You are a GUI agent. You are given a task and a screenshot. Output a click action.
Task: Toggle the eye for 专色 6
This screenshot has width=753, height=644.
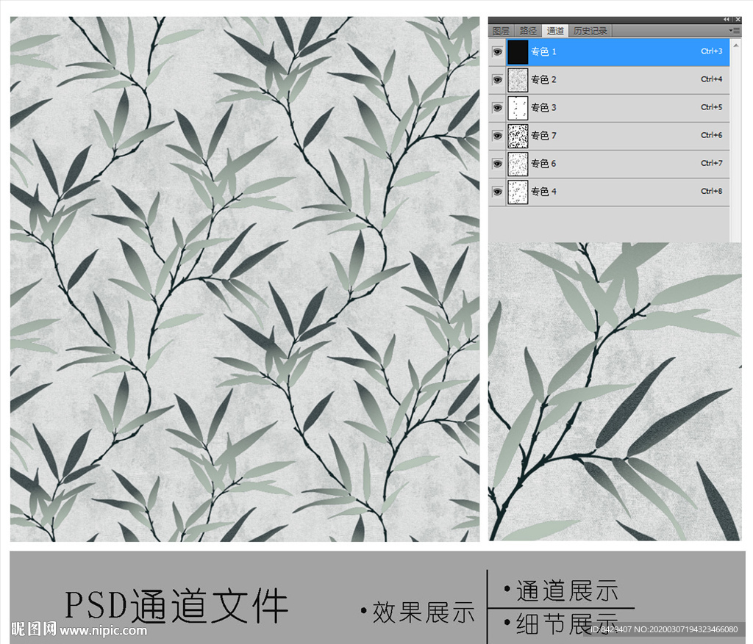498,164
